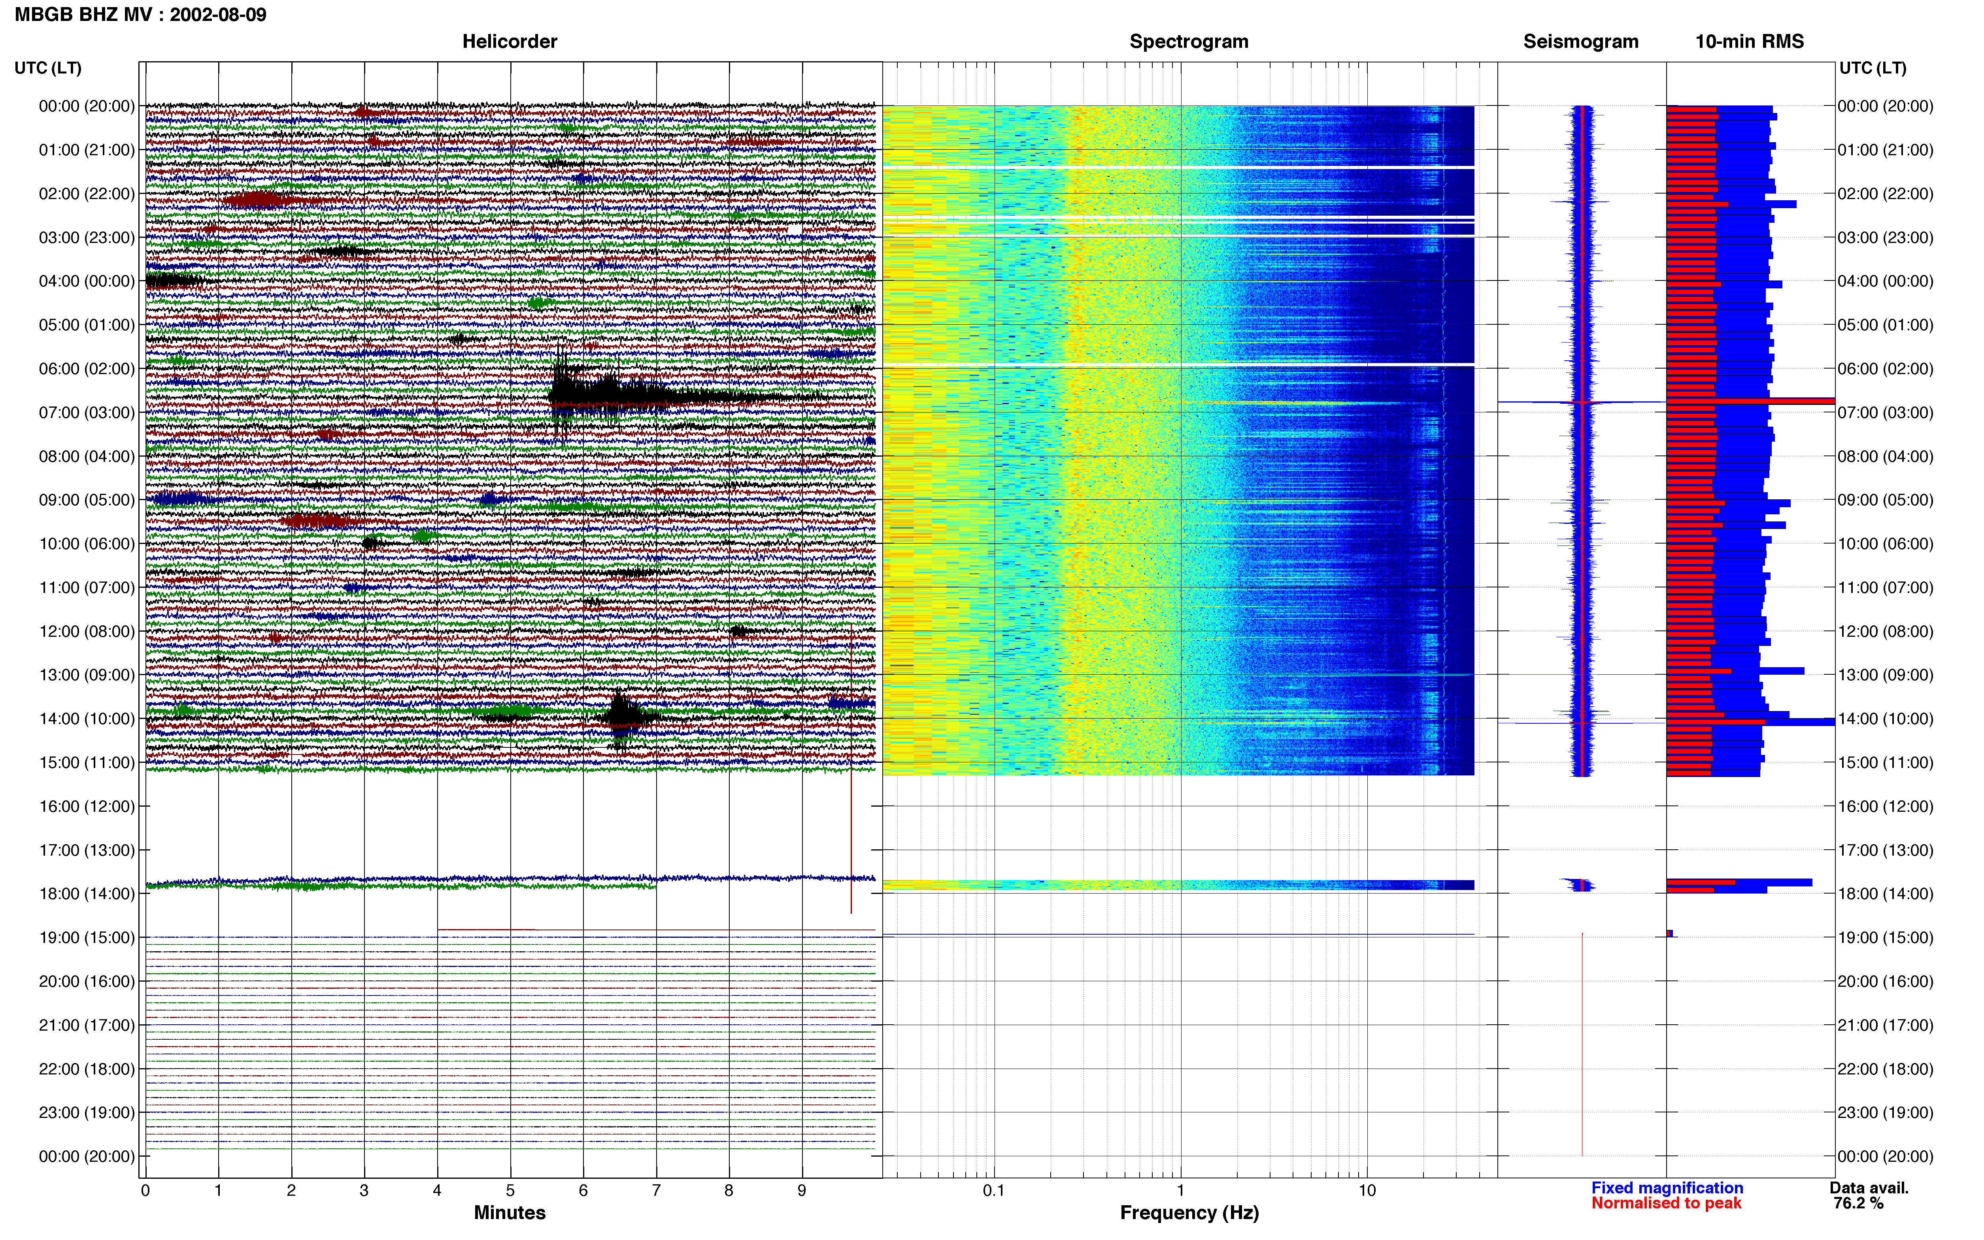
Task: Click the Frequency (Hz) axis label
Action: coord(1189,1212)
